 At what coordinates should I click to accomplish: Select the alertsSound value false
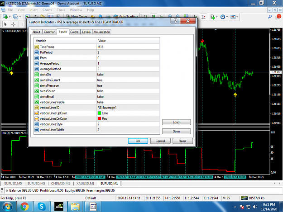[x=128, y=91]
